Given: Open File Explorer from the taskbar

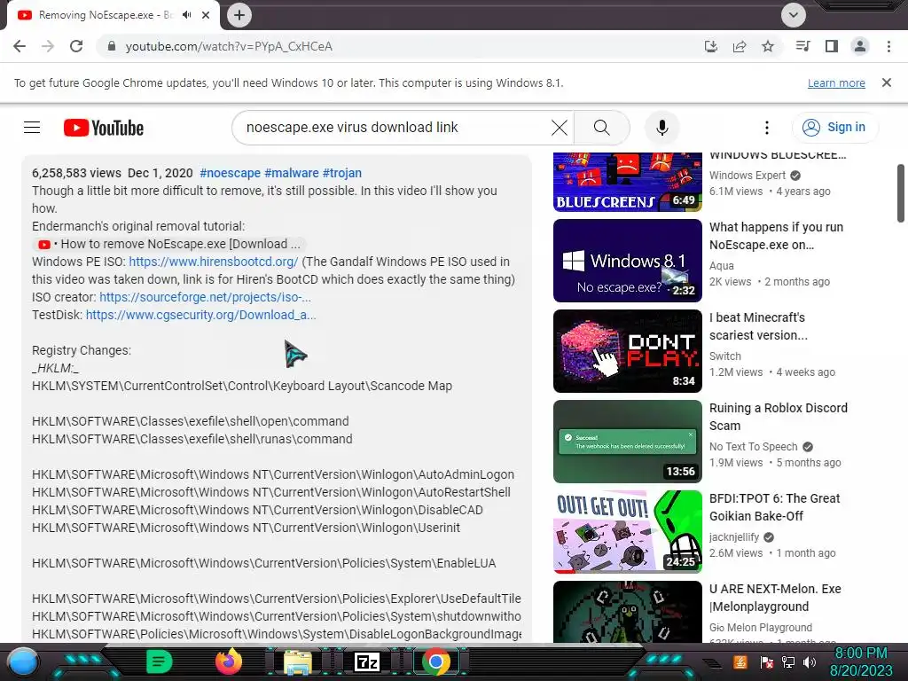Looking at the screenshot, I should 298,662.
